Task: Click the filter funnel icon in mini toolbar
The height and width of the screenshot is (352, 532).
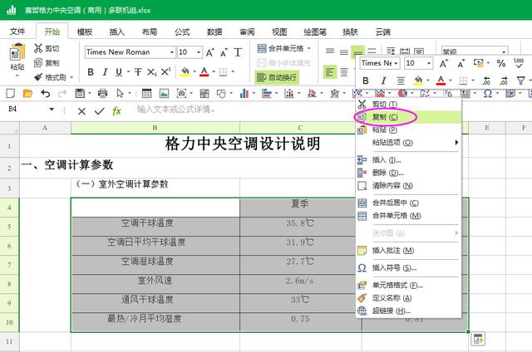Action: pos(521,81)
